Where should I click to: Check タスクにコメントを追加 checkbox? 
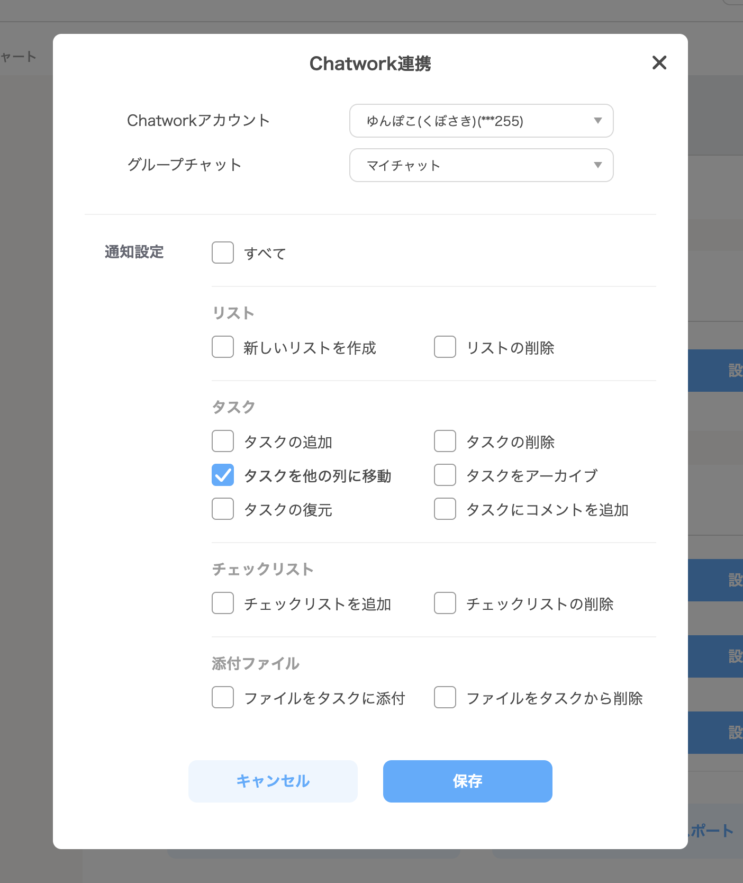pyautogui.click(x=445, y=509)
